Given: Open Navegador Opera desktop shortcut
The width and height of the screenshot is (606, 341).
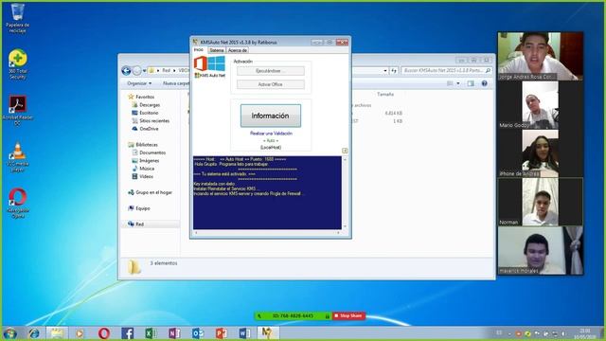Looking at the screenshot, I should [17, 203].
